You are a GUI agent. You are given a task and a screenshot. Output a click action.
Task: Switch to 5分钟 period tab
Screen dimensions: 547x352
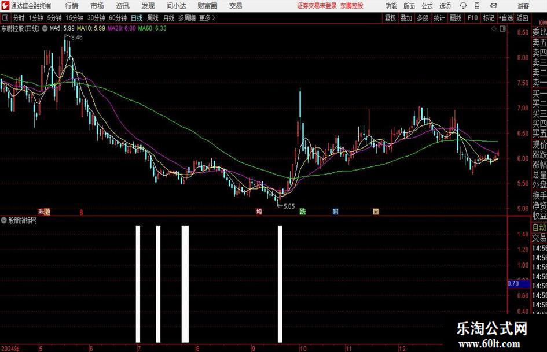pos(54,18)
